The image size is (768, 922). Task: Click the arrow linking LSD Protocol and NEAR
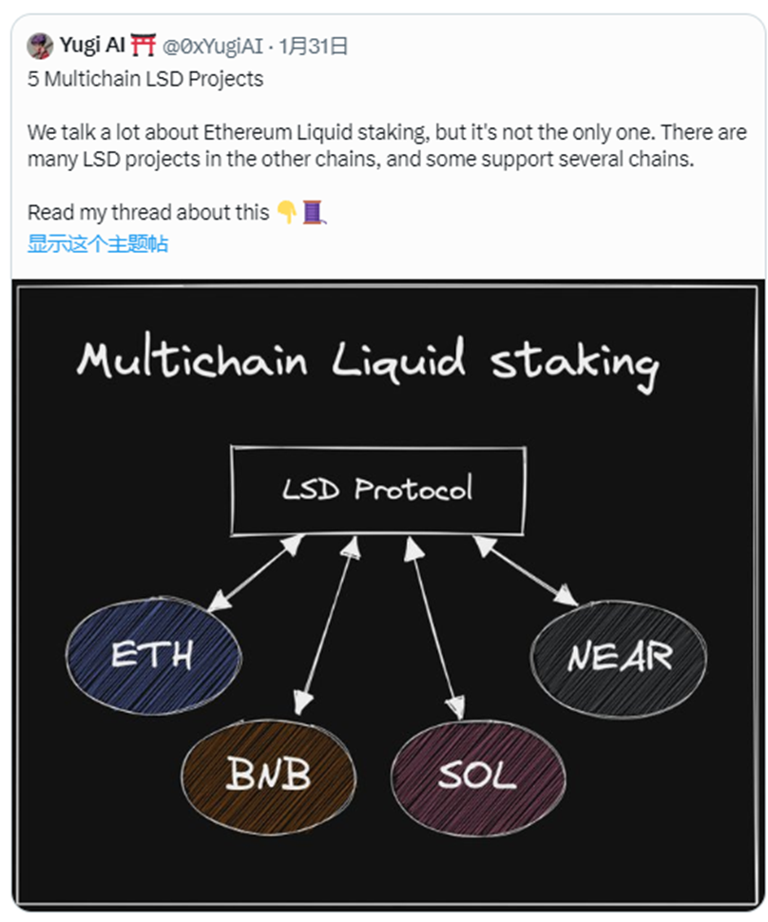click(x=525, y=570)
